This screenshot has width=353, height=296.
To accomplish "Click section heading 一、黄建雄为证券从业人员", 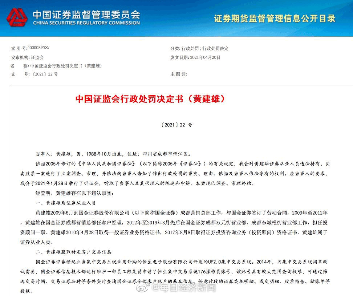I will pyautogui.click(x=66, y=203).
